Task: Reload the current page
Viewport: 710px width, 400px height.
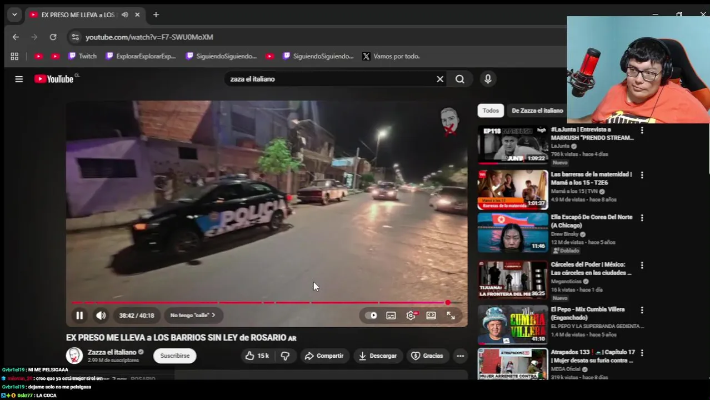Action: [x=53, y=37]
